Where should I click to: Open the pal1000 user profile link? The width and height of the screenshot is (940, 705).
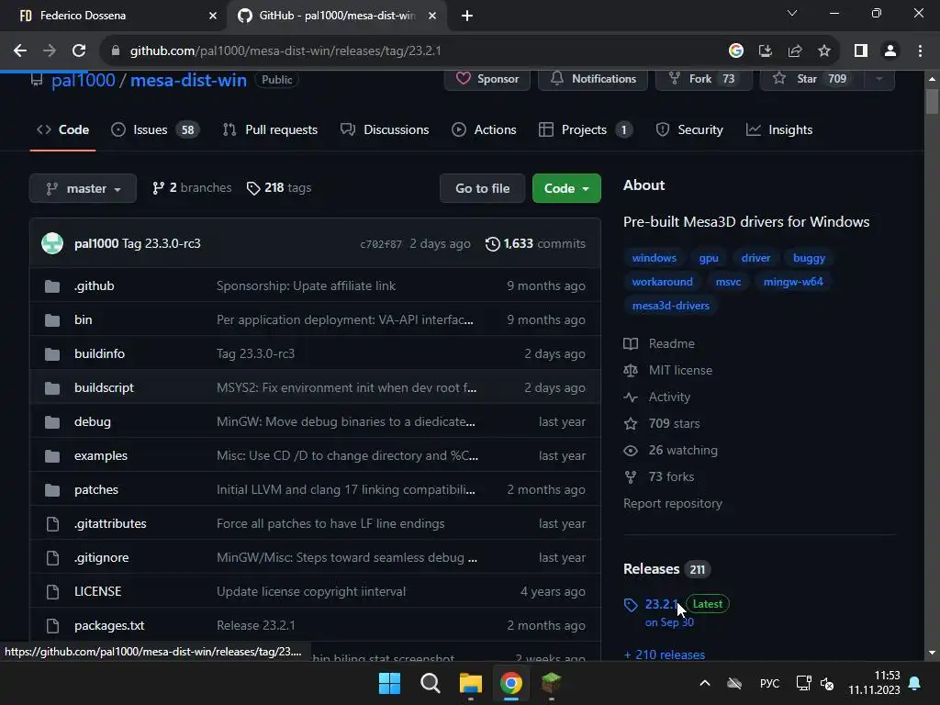coord(83,80)
